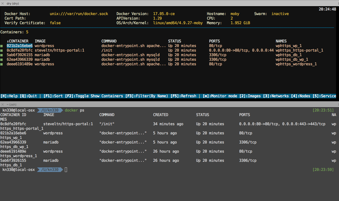The height and width of the screenshot is (201, 339).
Task: Select the wphttps_db_wp_1 container row
Action: coord(292,60)
